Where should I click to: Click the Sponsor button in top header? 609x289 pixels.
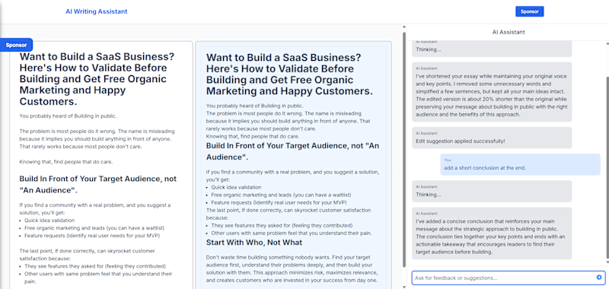529,11
